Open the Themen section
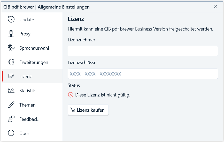The width and height of the screenshot is (224, 142). click(x=32, y=105)
